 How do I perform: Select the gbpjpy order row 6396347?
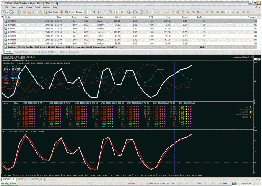[x=130, y=21]
